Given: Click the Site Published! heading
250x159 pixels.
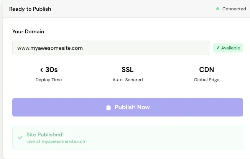Looking at the screenshot, I should tap(45, 134).
